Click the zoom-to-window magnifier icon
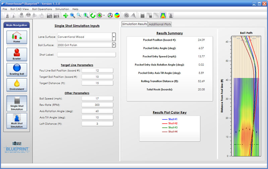This screenshot has height=169, width=268. pyautogui.click(x=79, y=16)
